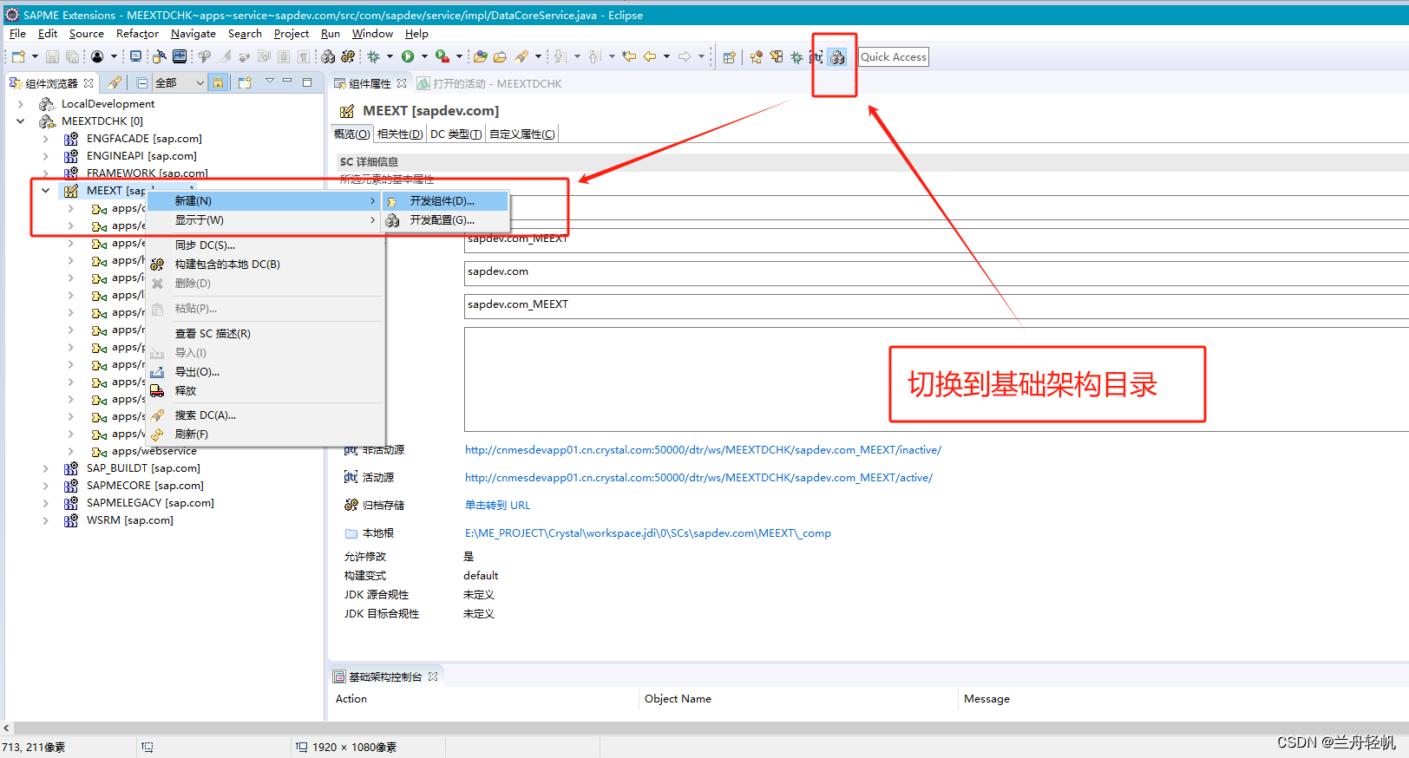Choose 开发组件(D)... from the submenu
This screenshot has width=1409, height=758.
pos(445,200)
